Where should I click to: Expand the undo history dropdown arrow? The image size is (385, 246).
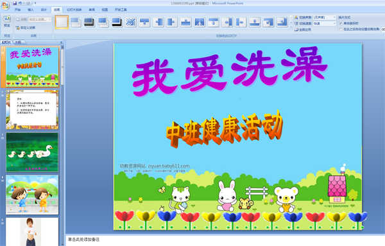[24, 3]
